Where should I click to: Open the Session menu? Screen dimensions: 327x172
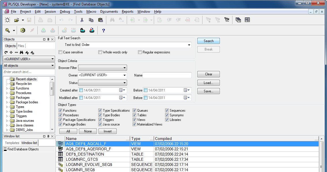(x=50, y=12)
